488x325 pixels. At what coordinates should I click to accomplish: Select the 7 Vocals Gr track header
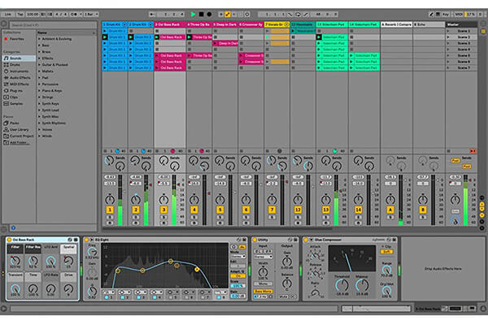coord(277,24)
